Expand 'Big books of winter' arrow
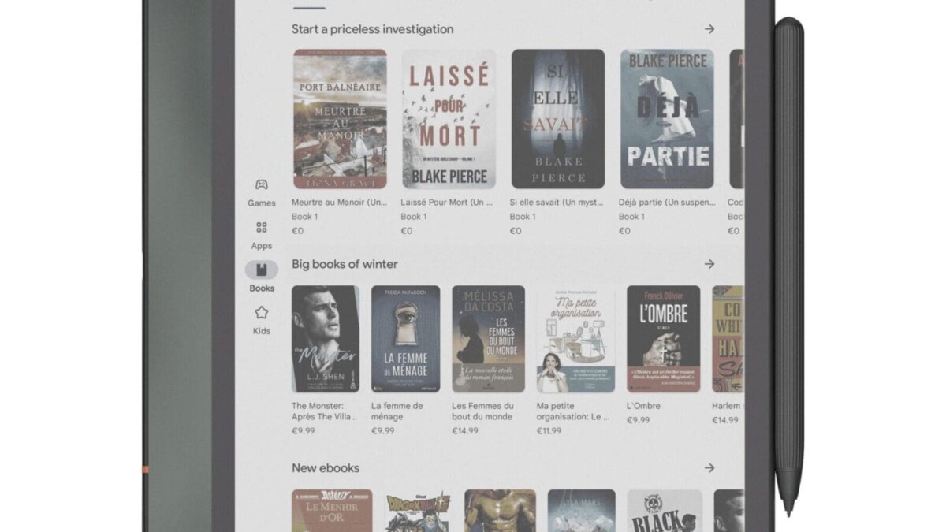Viewport: 946px width, 532px height. 709,264
